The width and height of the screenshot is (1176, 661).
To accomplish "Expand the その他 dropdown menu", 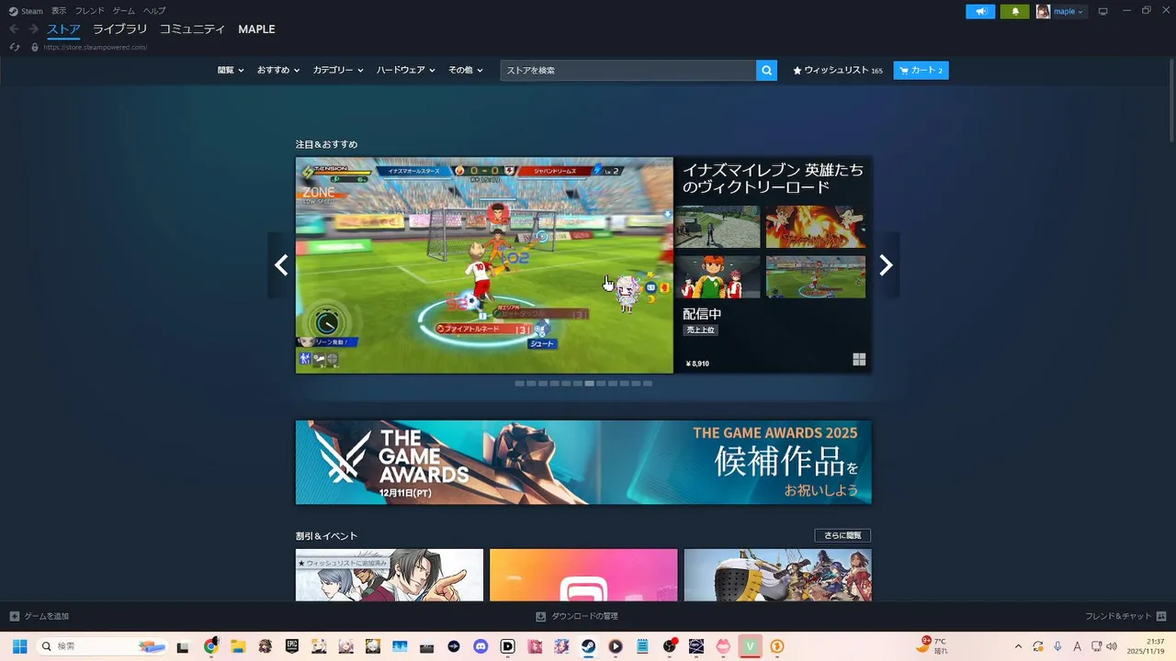I will (x=465, y=70).
